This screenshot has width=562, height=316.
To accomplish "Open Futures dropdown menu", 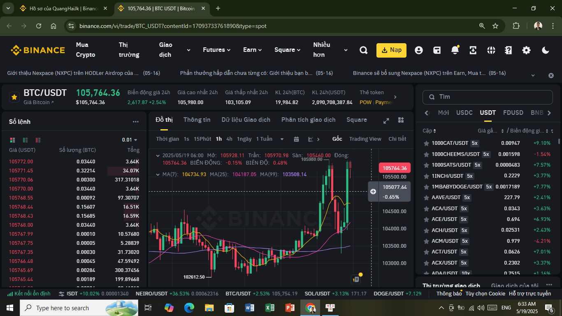I will point(217,50).
